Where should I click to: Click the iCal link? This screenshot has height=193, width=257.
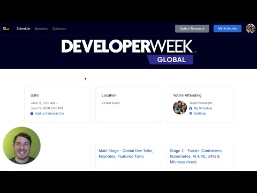[x=62, y=114]
